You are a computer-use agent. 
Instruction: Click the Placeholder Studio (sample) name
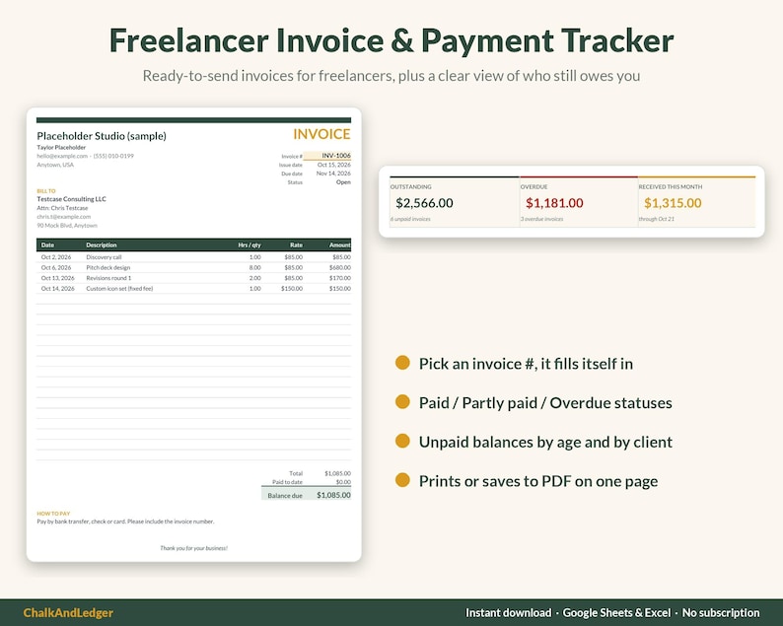(102, 136)
